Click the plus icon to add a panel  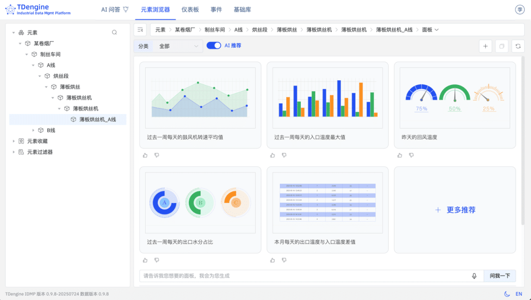(485, 46)
